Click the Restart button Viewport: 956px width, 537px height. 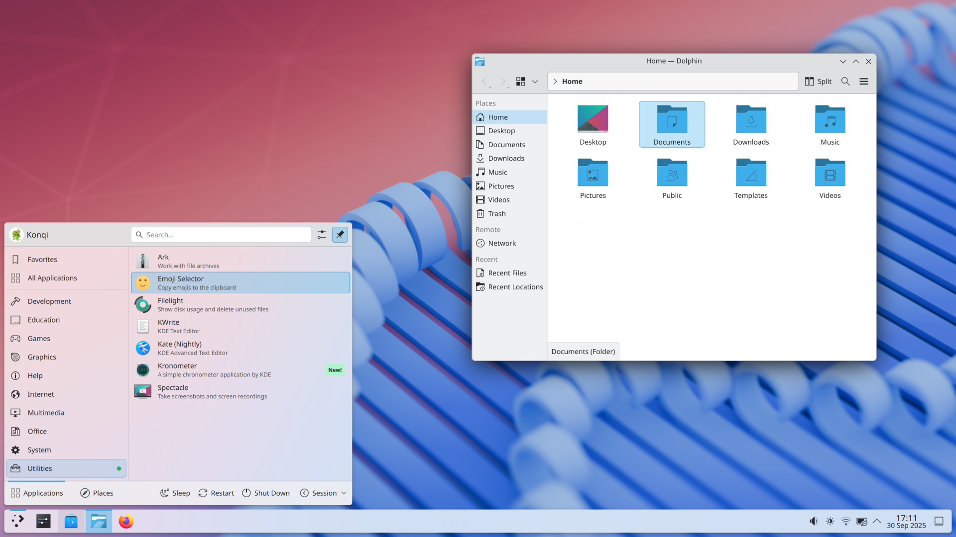point(216,493)
